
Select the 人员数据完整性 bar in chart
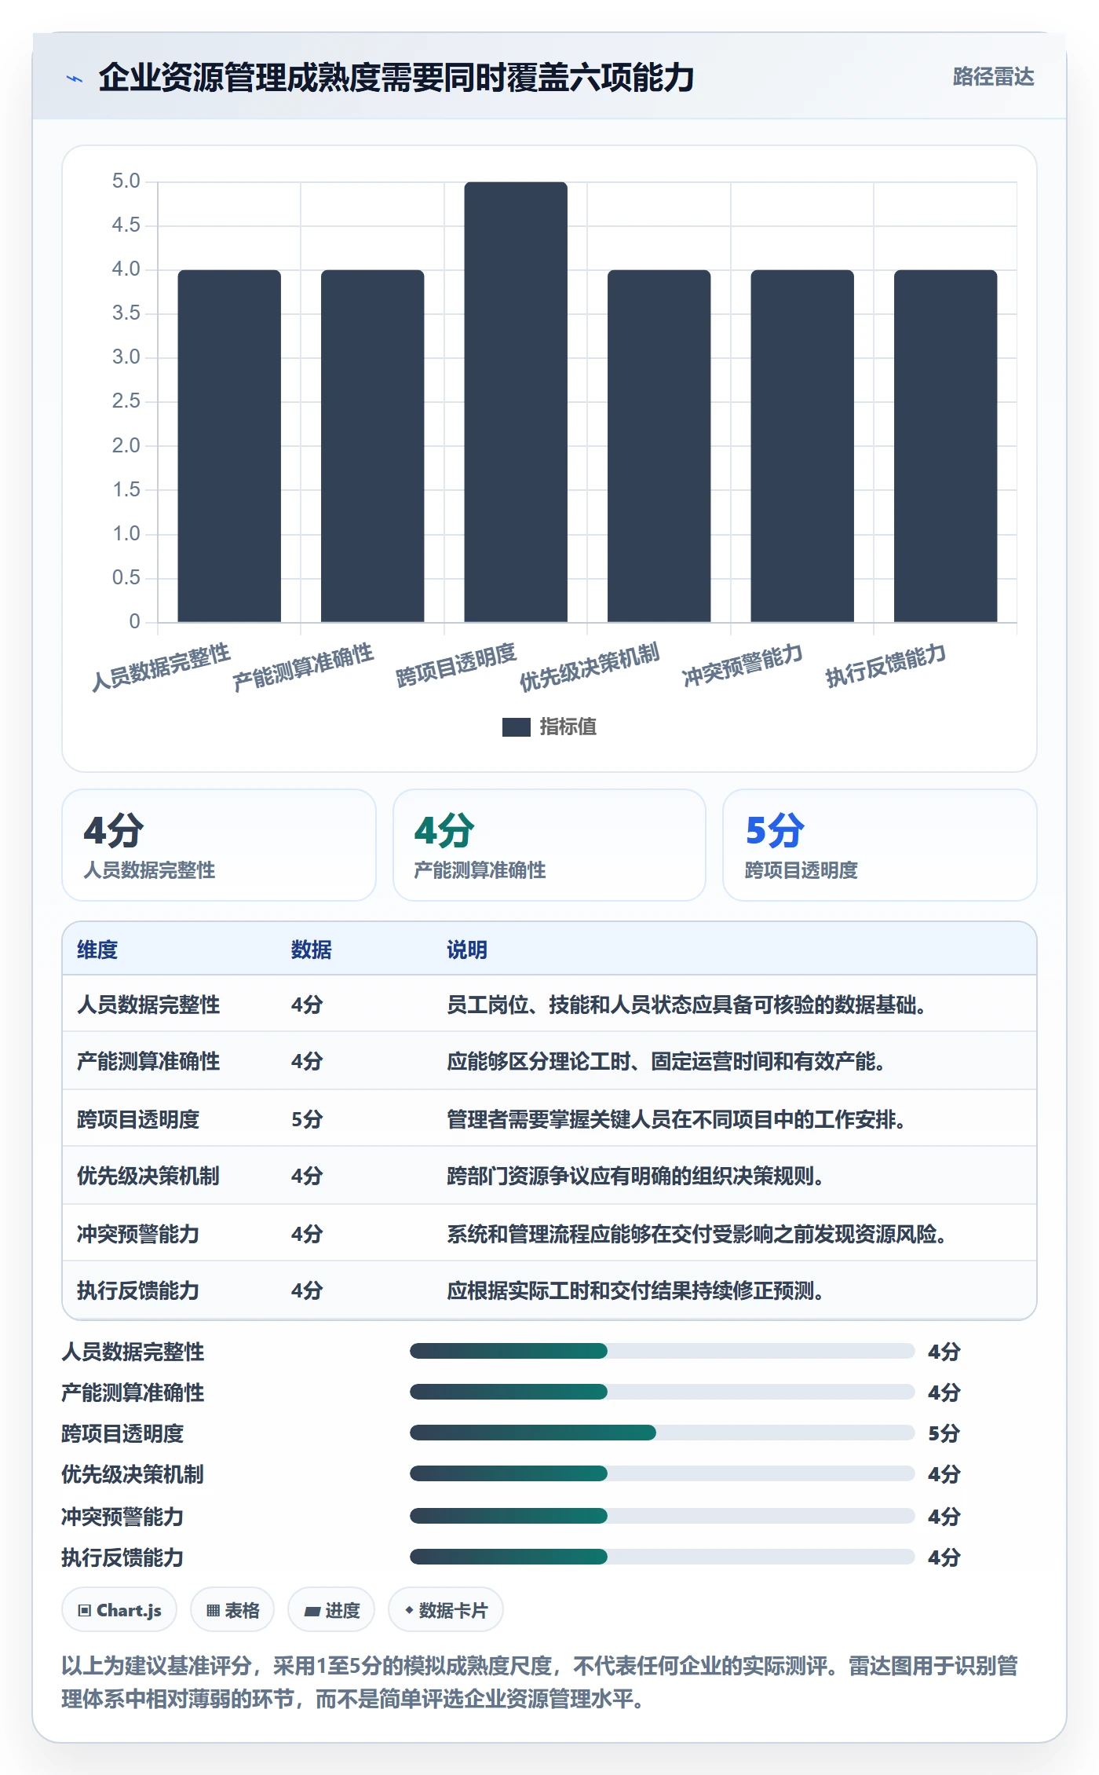[x=229, y=446]
